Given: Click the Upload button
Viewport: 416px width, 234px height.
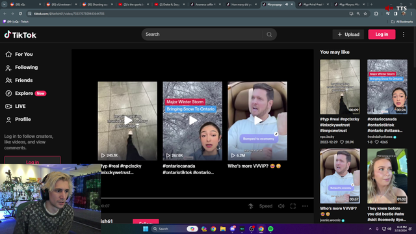Looking at the screenshot, I should tap(348, 34).
